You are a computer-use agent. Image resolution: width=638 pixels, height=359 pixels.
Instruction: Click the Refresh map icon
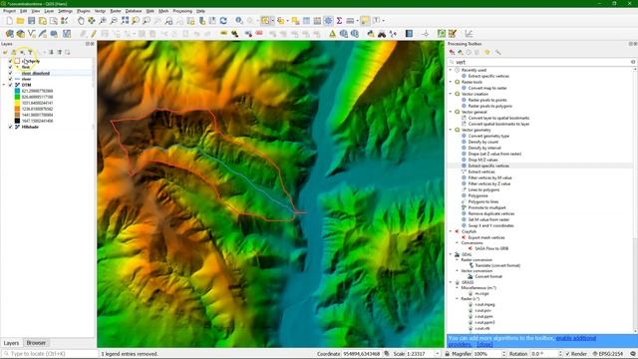223,20
